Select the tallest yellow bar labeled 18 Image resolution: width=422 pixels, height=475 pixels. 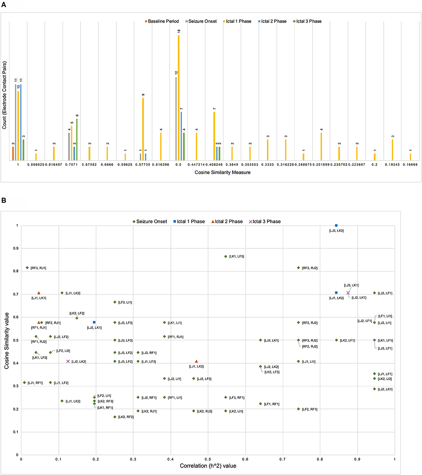pyautogui.click(x=179, y=97)
